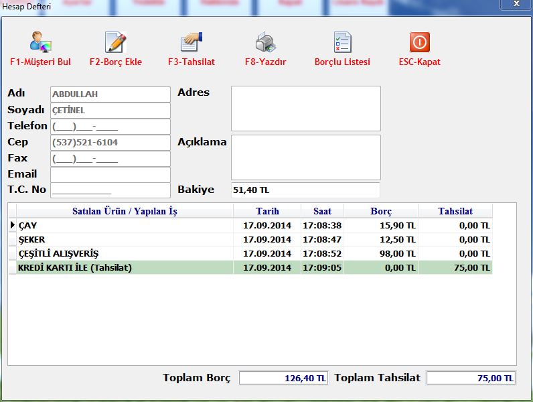Select the ŞEKER row
The height and width of the screenshot is (402, 533).
tap(250, 240)
